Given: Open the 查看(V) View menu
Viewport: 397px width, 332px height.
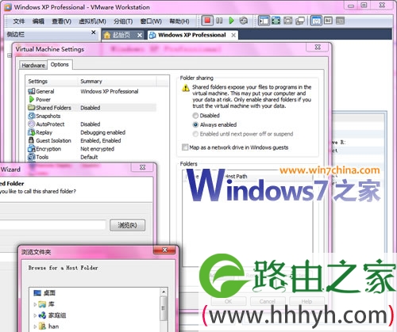Looking at the screenshot, I should 61,21.
